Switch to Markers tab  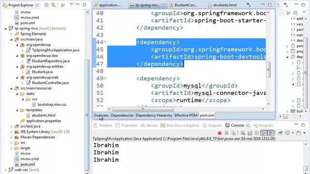pos(103,125)
